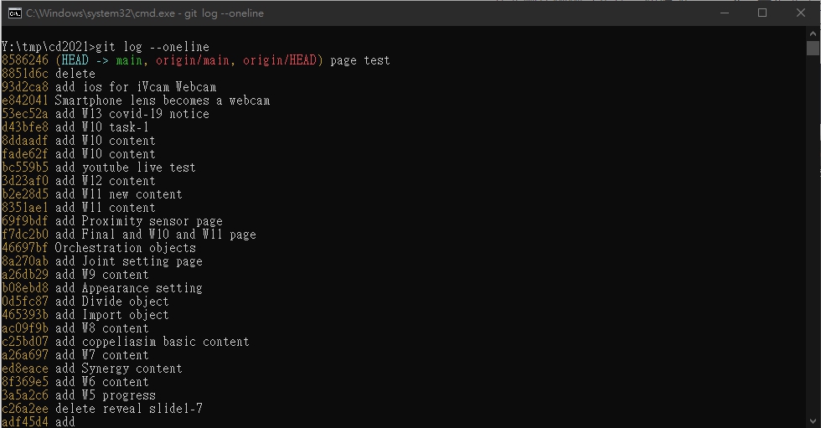821x428 pixels.
Task: Click the git log --oneline command text
Action: tap(152, 47)
